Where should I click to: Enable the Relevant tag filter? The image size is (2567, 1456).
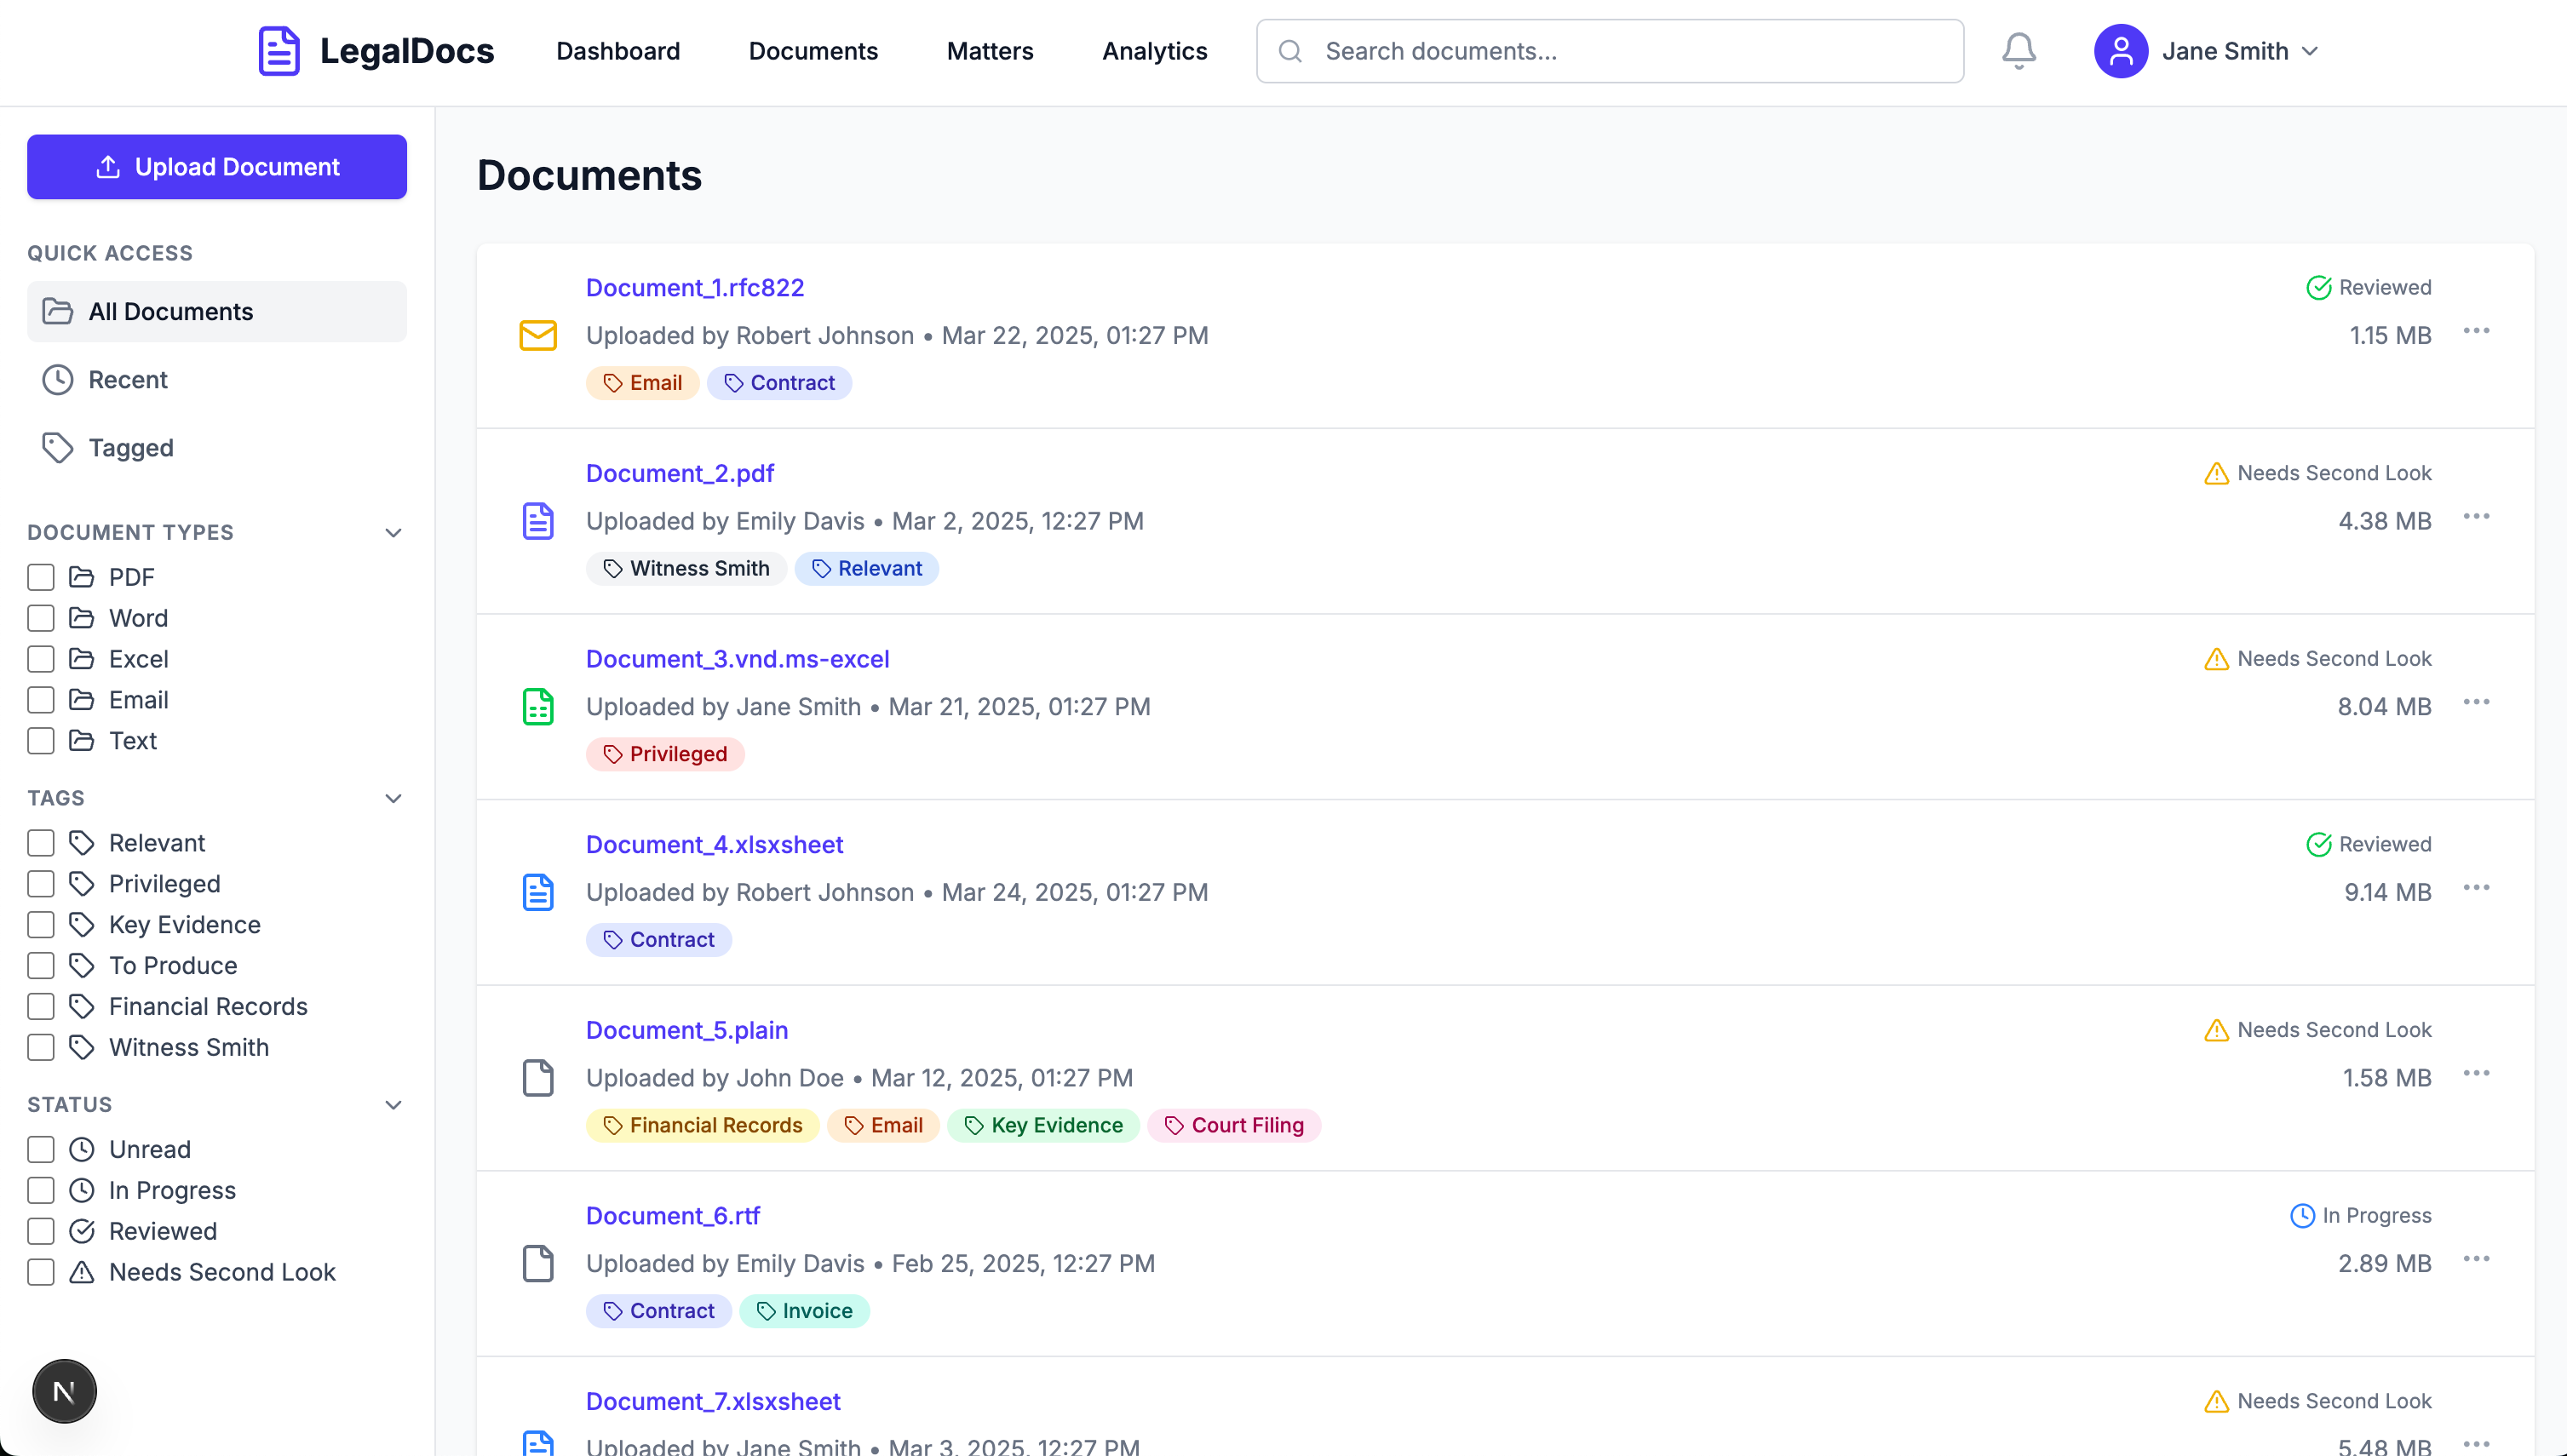(x=41, y=843)
